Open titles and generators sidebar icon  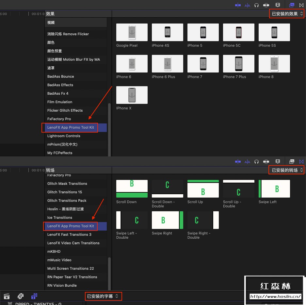click(x=34, y=296)
